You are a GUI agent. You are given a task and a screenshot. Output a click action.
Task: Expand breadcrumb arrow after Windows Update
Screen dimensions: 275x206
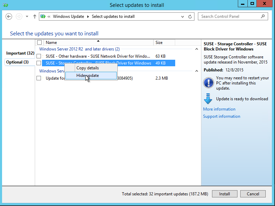(x=88, y=16)
